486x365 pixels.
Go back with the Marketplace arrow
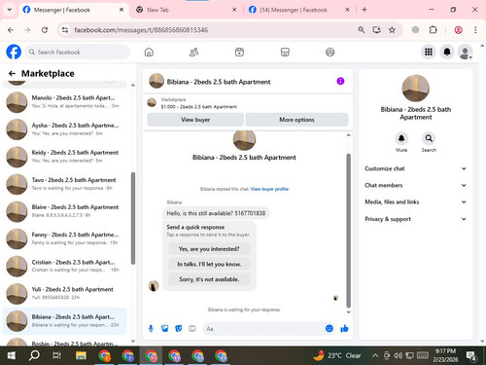tap(12, 74)
